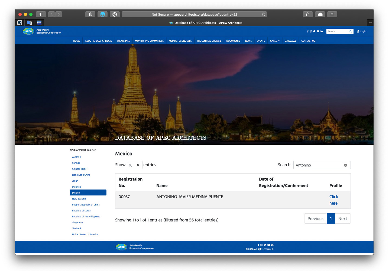Focus the table Search input field
Screen dimensions: 389x271
[318, 165]
